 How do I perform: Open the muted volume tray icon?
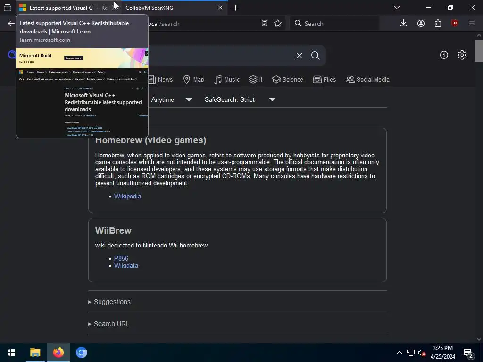click(x=422, y=353)
